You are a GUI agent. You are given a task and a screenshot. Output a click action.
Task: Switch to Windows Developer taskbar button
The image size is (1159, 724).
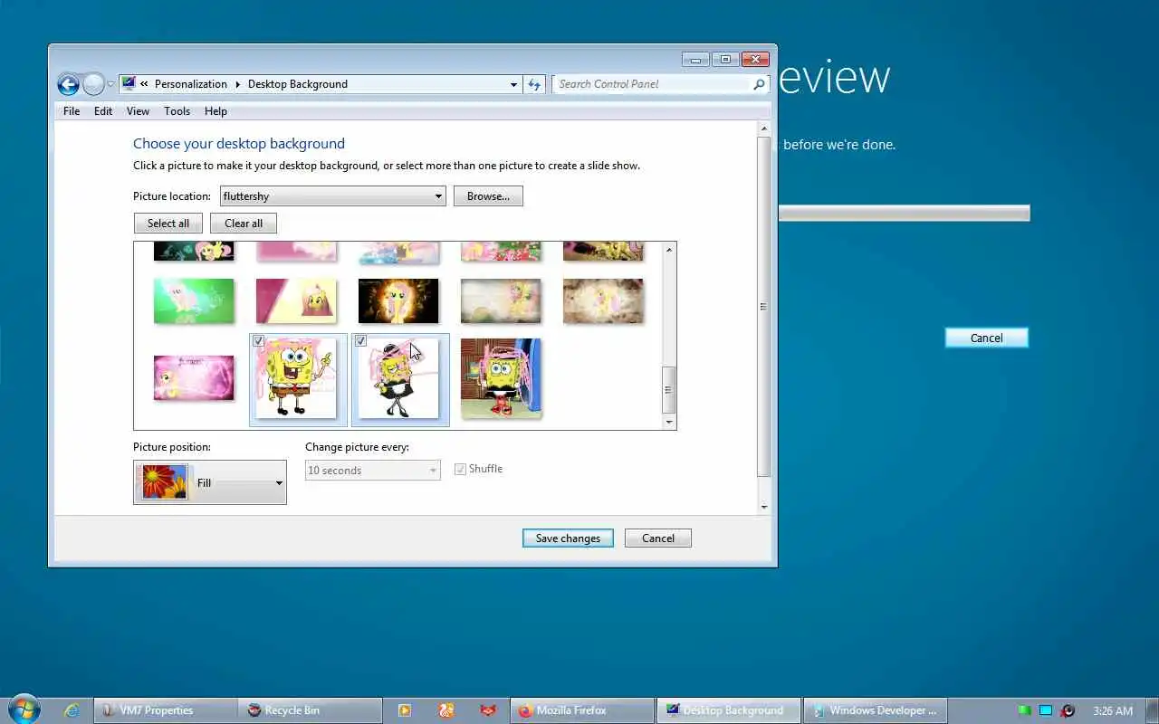click(x=875, y=710)
